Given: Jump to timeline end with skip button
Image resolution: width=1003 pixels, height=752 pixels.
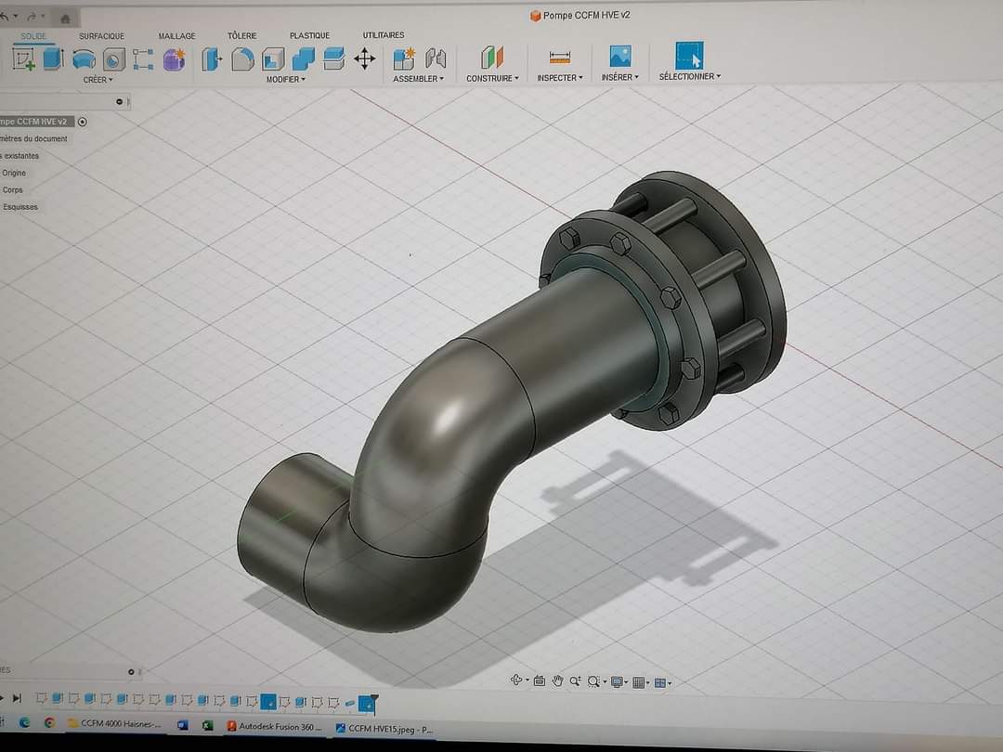Looking at the screenshot, I should tap(17, 698).
